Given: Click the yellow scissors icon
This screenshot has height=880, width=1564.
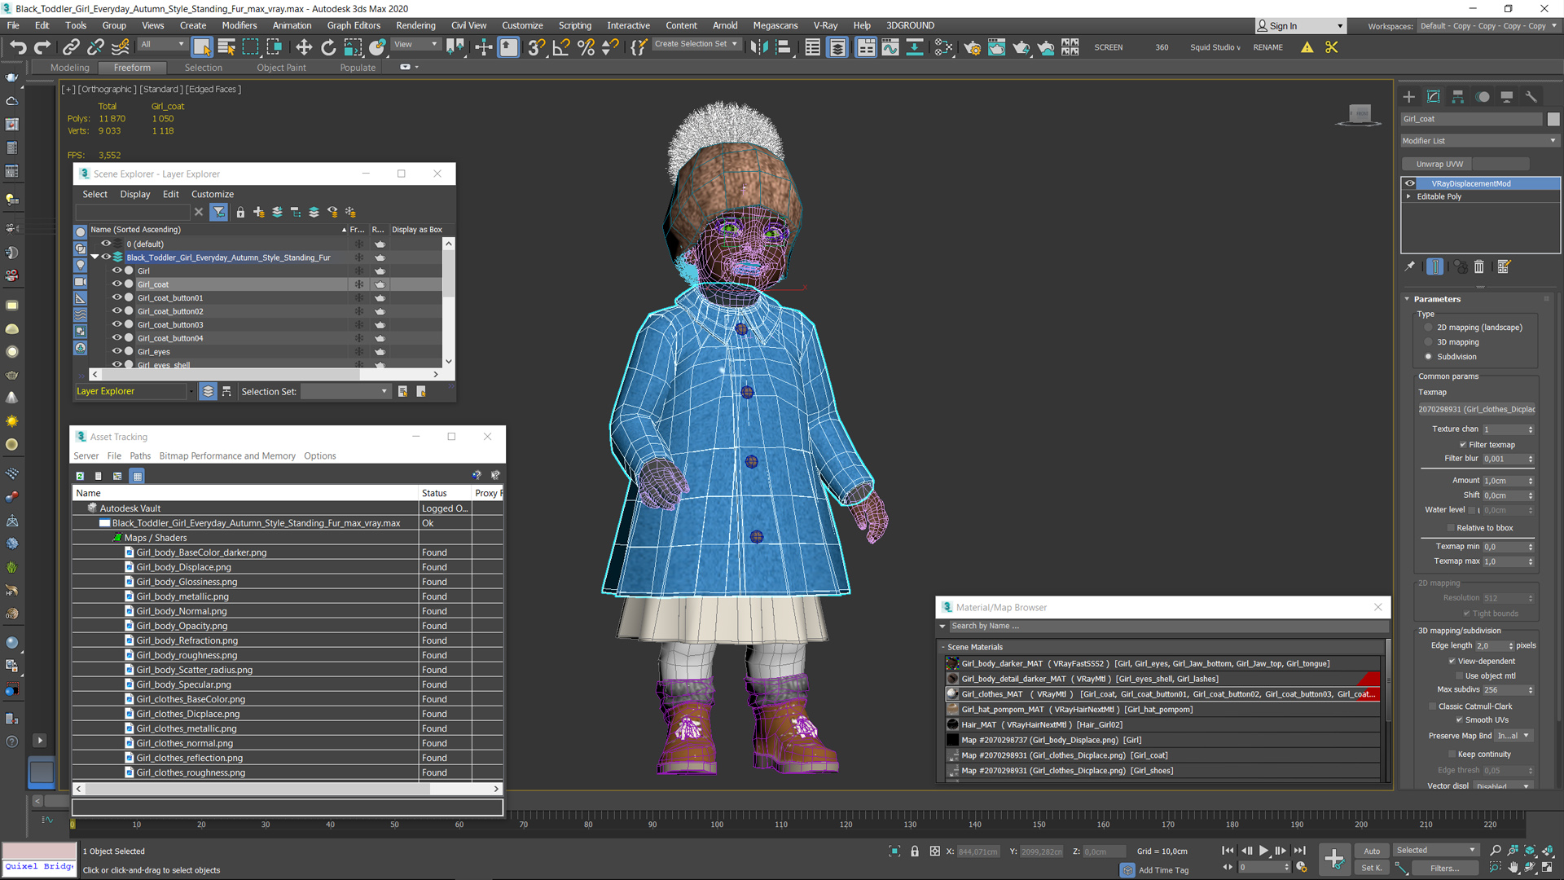Looking at the screenshot, I should click(x=1332, y=47).
